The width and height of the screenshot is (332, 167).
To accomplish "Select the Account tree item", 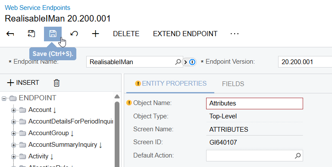I will tap(40, 110).
